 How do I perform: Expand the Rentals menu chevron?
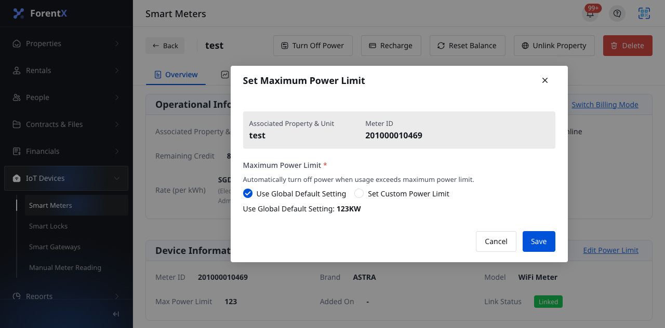click(116, 70)
